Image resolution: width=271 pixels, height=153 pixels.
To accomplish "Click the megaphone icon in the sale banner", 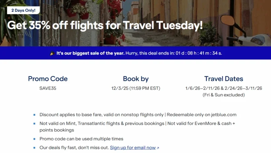I will tap(52, 53).
